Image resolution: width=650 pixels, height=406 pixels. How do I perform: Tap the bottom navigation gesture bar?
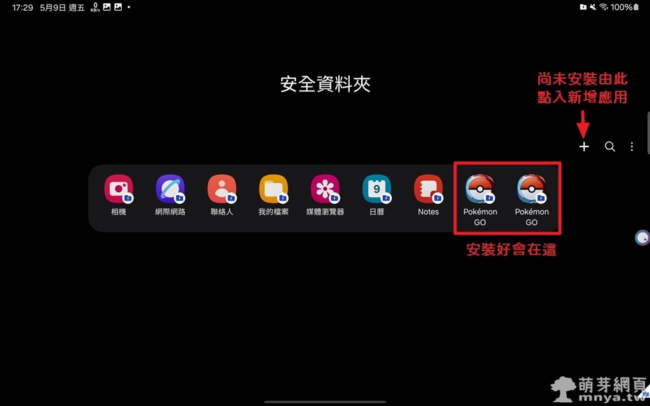click(x=325, y=402)
